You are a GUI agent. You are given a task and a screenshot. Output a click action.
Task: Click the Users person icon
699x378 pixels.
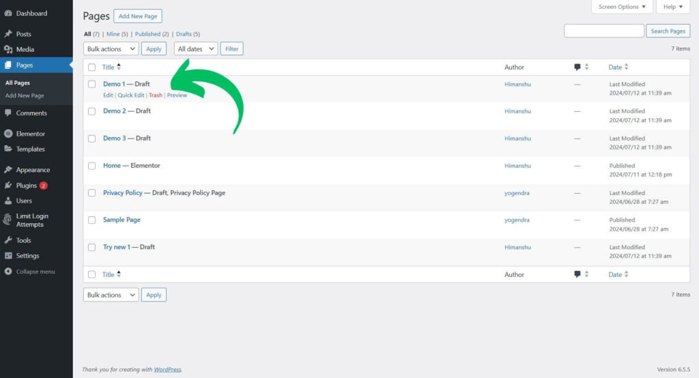[8, 201]
